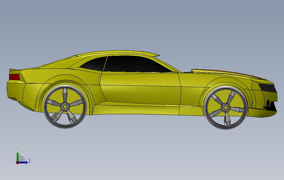Select the car's front wheel hub

[x=226, y=108]
